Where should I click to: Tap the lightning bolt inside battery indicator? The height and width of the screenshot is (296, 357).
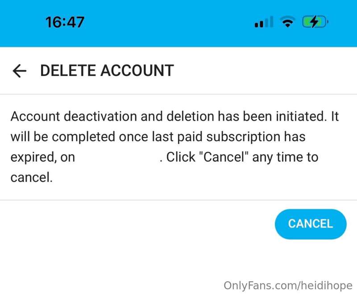click(315, 22)
